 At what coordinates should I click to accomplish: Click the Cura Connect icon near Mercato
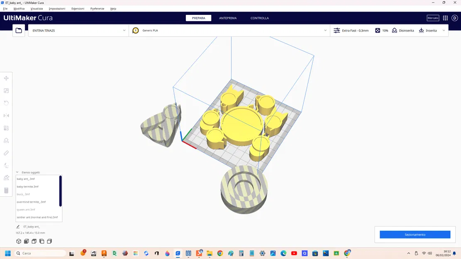coord(445,18)
